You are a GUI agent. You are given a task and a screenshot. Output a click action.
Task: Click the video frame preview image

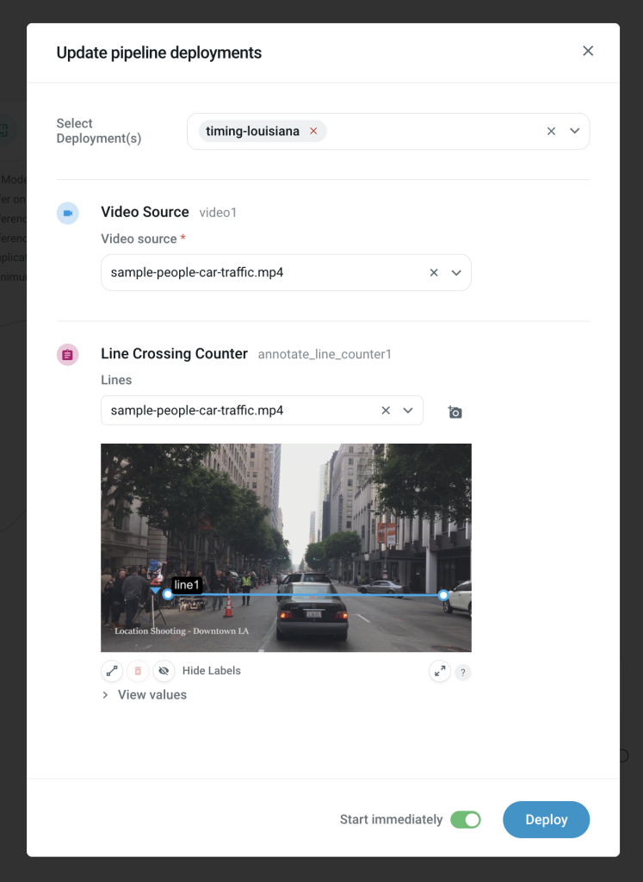tap(286, 548)
